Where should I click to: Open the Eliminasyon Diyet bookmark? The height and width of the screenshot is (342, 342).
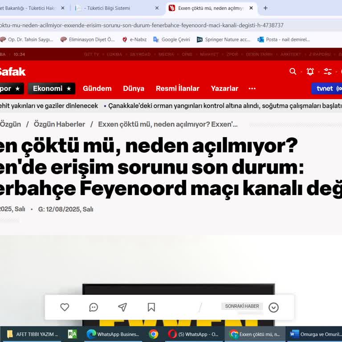tap(87, 40)
